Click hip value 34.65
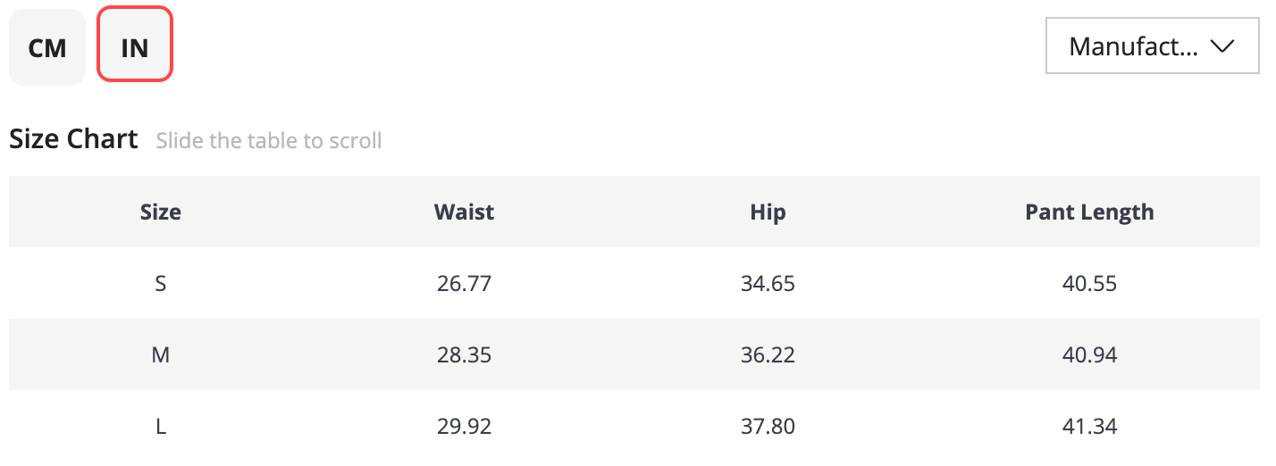Image resolution: width=1276 pixels, height=466 pixels. coord(768,284)
